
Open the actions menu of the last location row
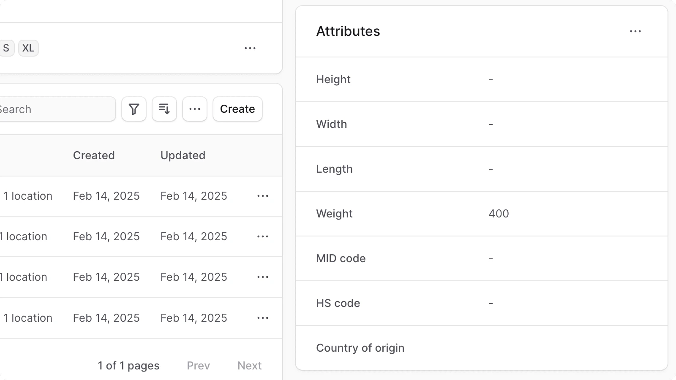(x=263, y=318)
